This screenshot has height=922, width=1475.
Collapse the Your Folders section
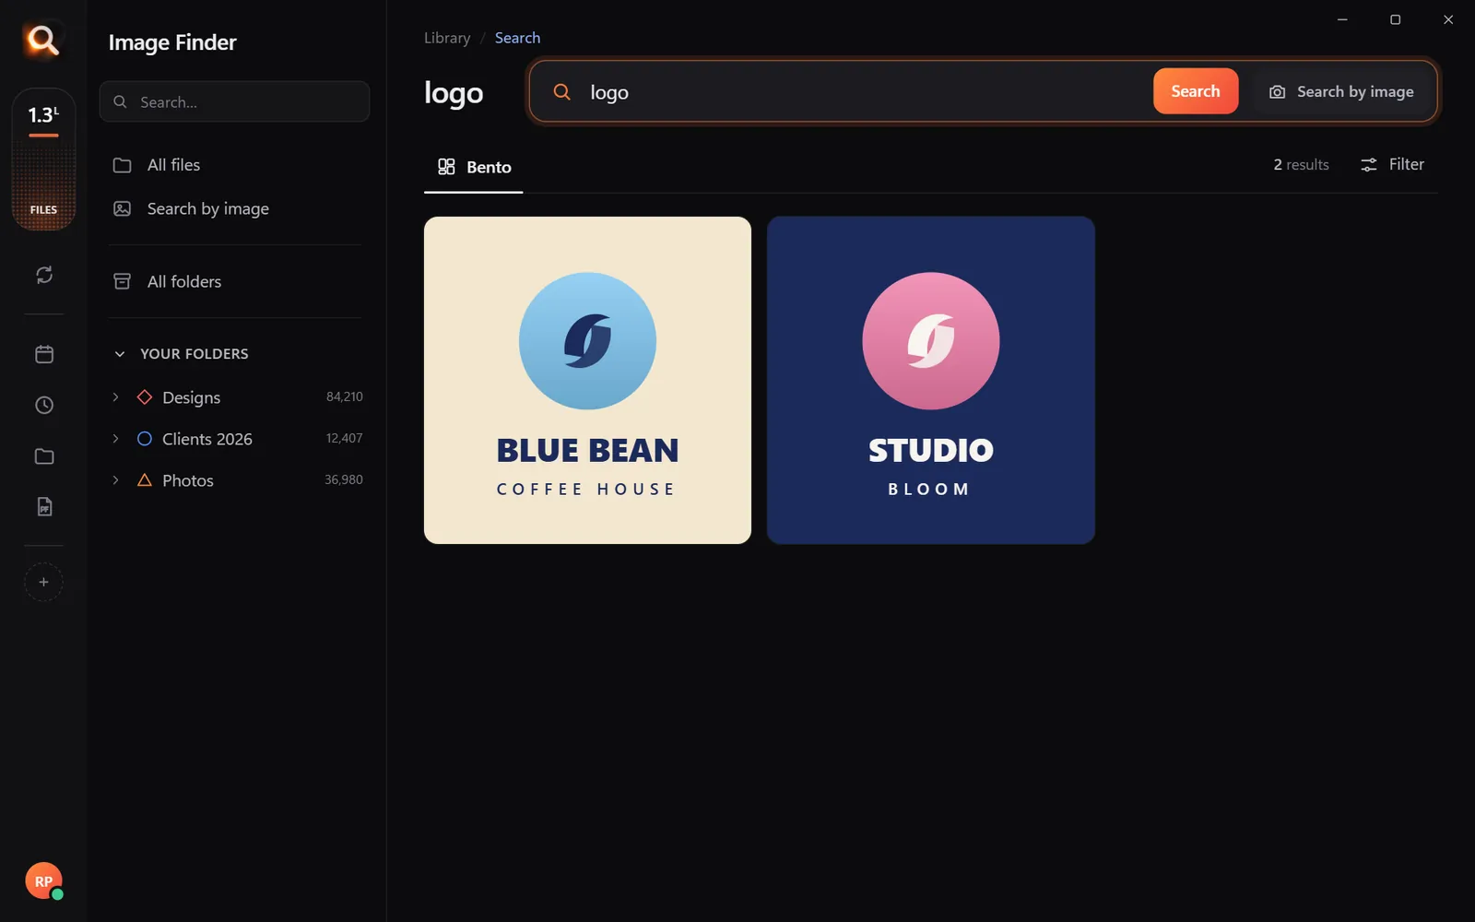tap(119, 354)
